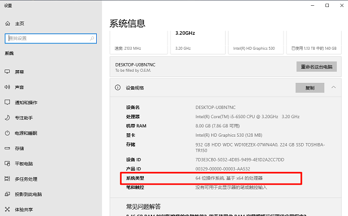This screenshot has height=216, width=348.
Task: Focus the 查找设置 search field
Action: 50,39
